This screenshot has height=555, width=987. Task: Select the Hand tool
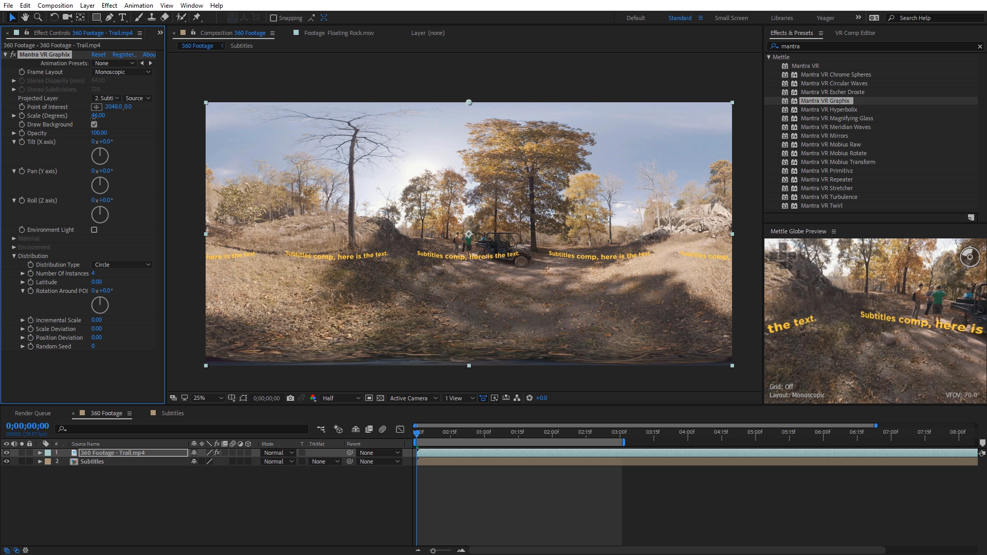tap(25, 17)
